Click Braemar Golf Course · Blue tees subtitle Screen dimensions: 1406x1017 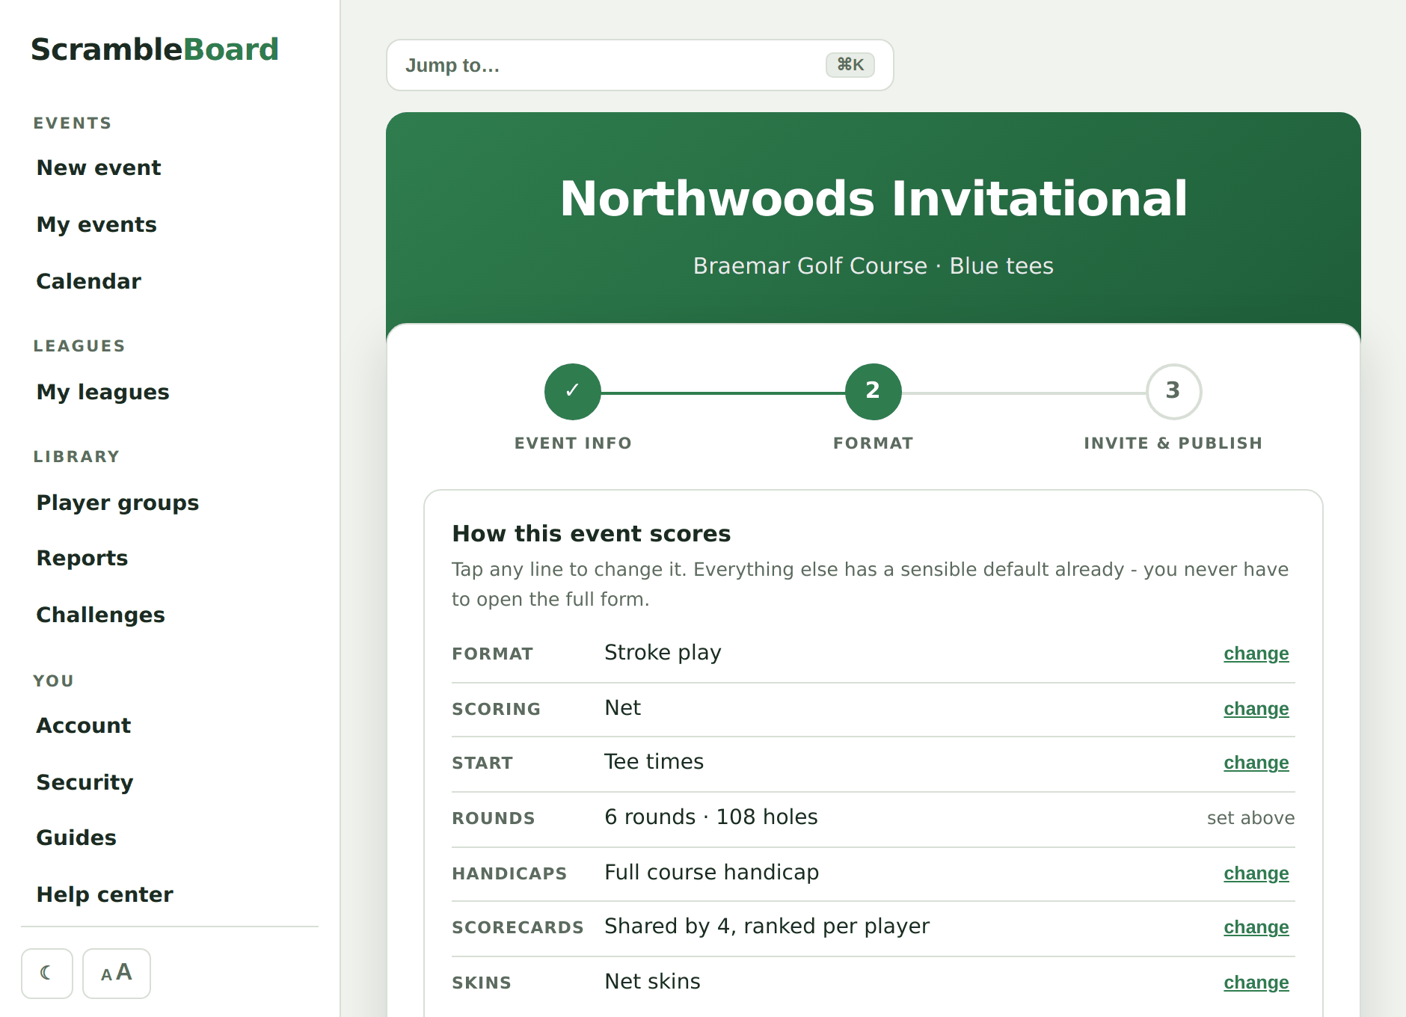[874, 266]
